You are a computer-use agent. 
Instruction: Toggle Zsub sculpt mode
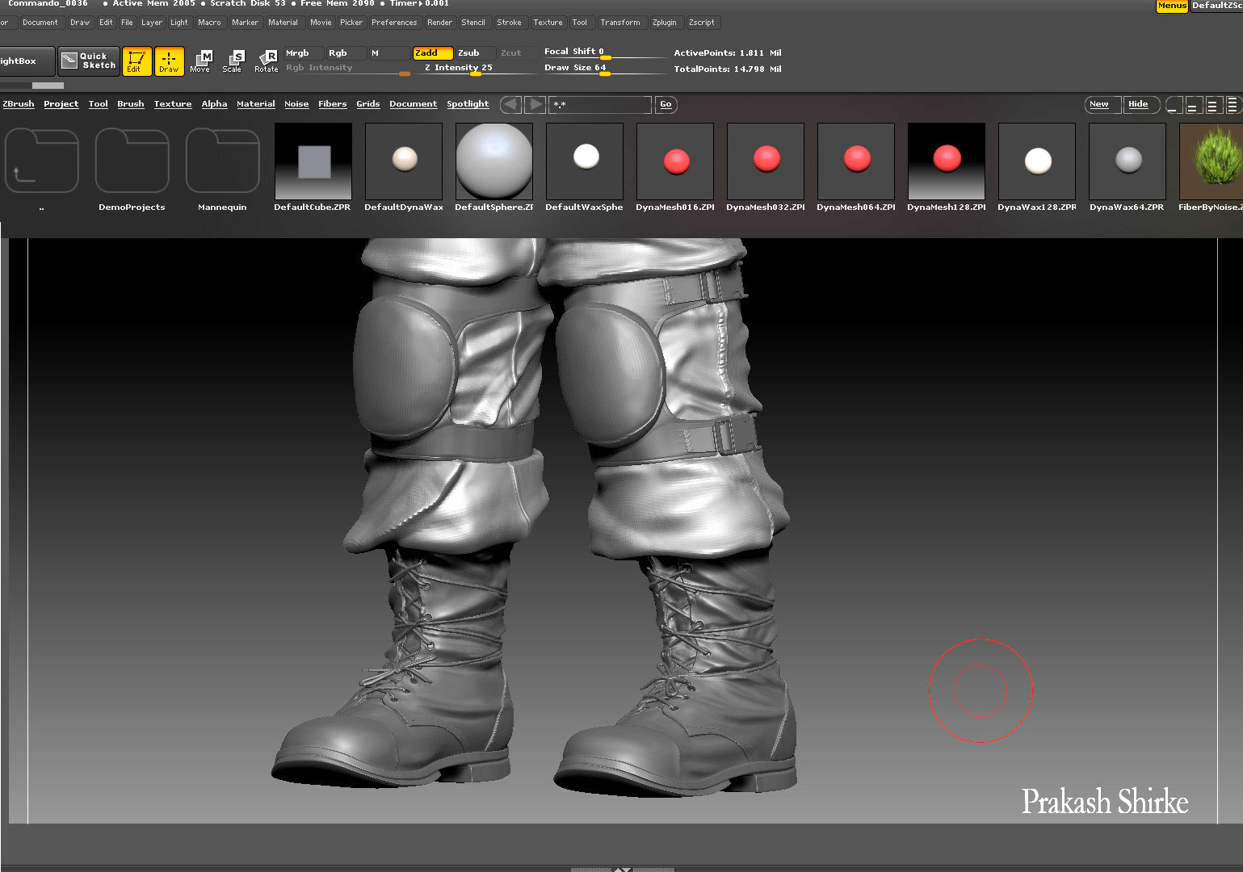point(472,53)
